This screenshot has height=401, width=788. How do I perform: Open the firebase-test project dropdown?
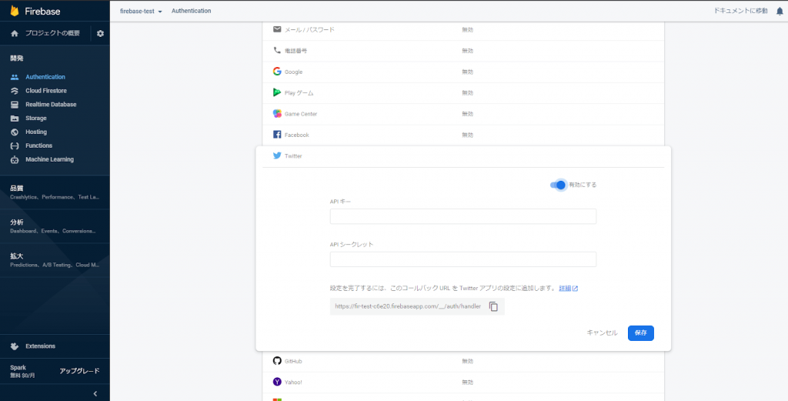pyautogui.click(x=141, y=11)
